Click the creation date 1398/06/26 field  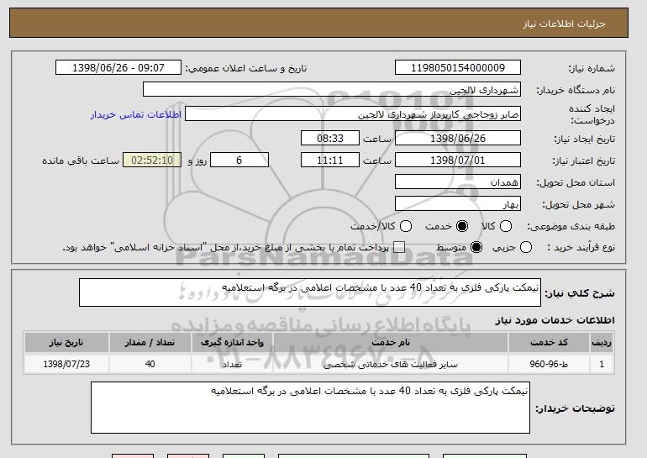click(458, 138)
